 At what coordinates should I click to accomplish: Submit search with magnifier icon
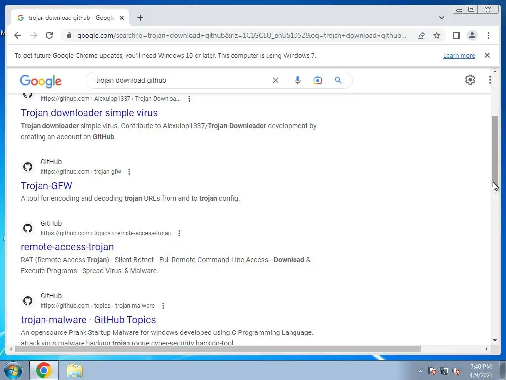pyautogui.click(x=338, y=80)
